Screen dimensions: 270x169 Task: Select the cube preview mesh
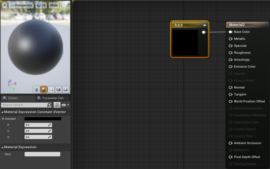[x=58, y=89]
